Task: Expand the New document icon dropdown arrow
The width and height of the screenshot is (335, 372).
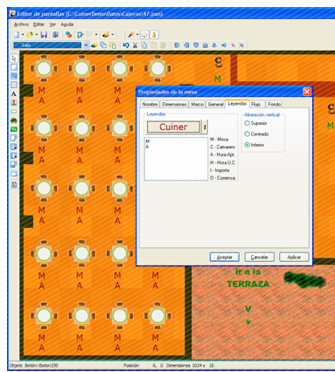Action: [23, 35]
